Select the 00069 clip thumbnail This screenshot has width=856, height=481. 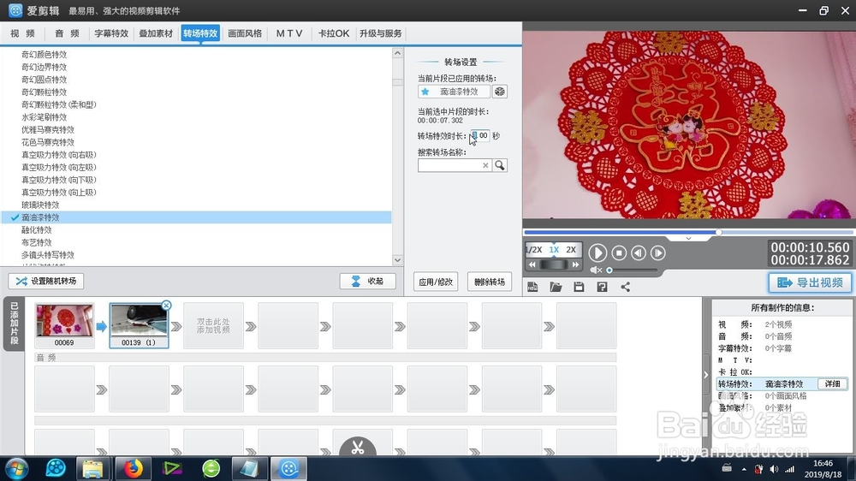(64, 326)
